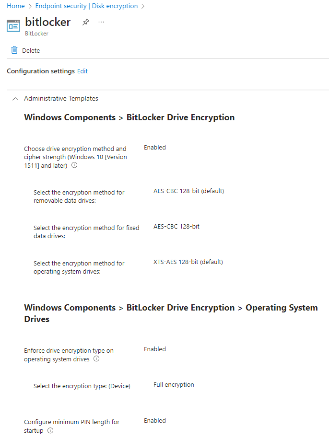Click the Configuration settings heading

coord(41,71)
